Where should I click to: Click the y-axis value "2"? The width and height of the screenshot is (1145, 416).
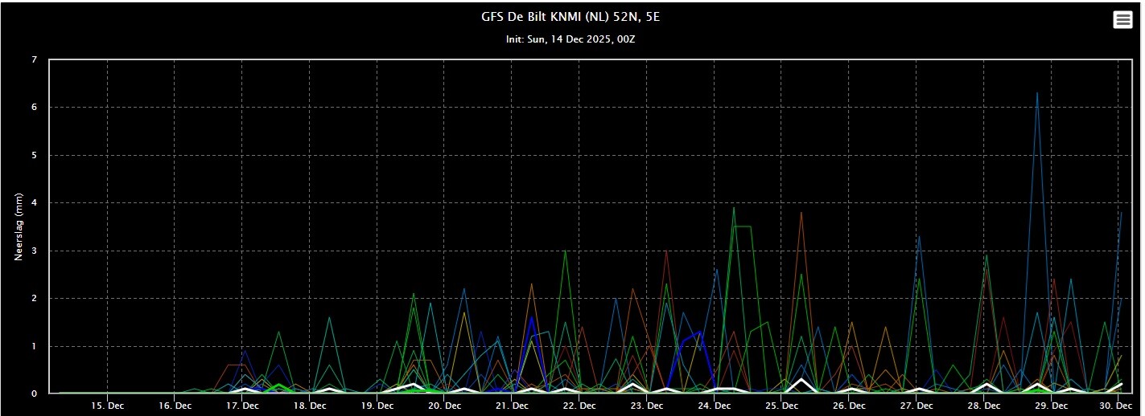pos(34,298)
